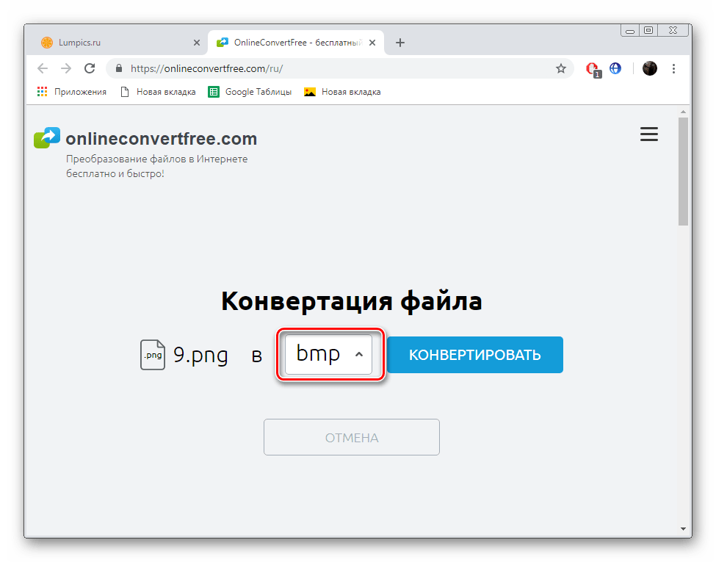
Task: Open the Opera extension icon in toolbar
Action: point(592,68)
